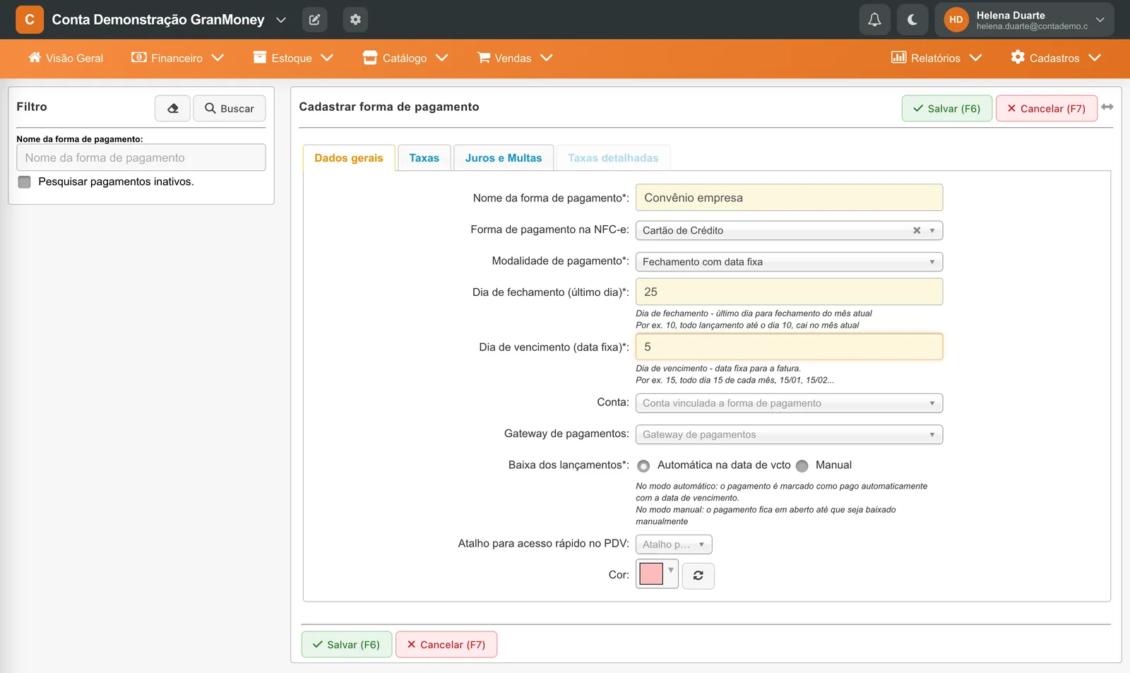
Task: Click top Salvar (F6) button
Action: click(x=947, y=108)
